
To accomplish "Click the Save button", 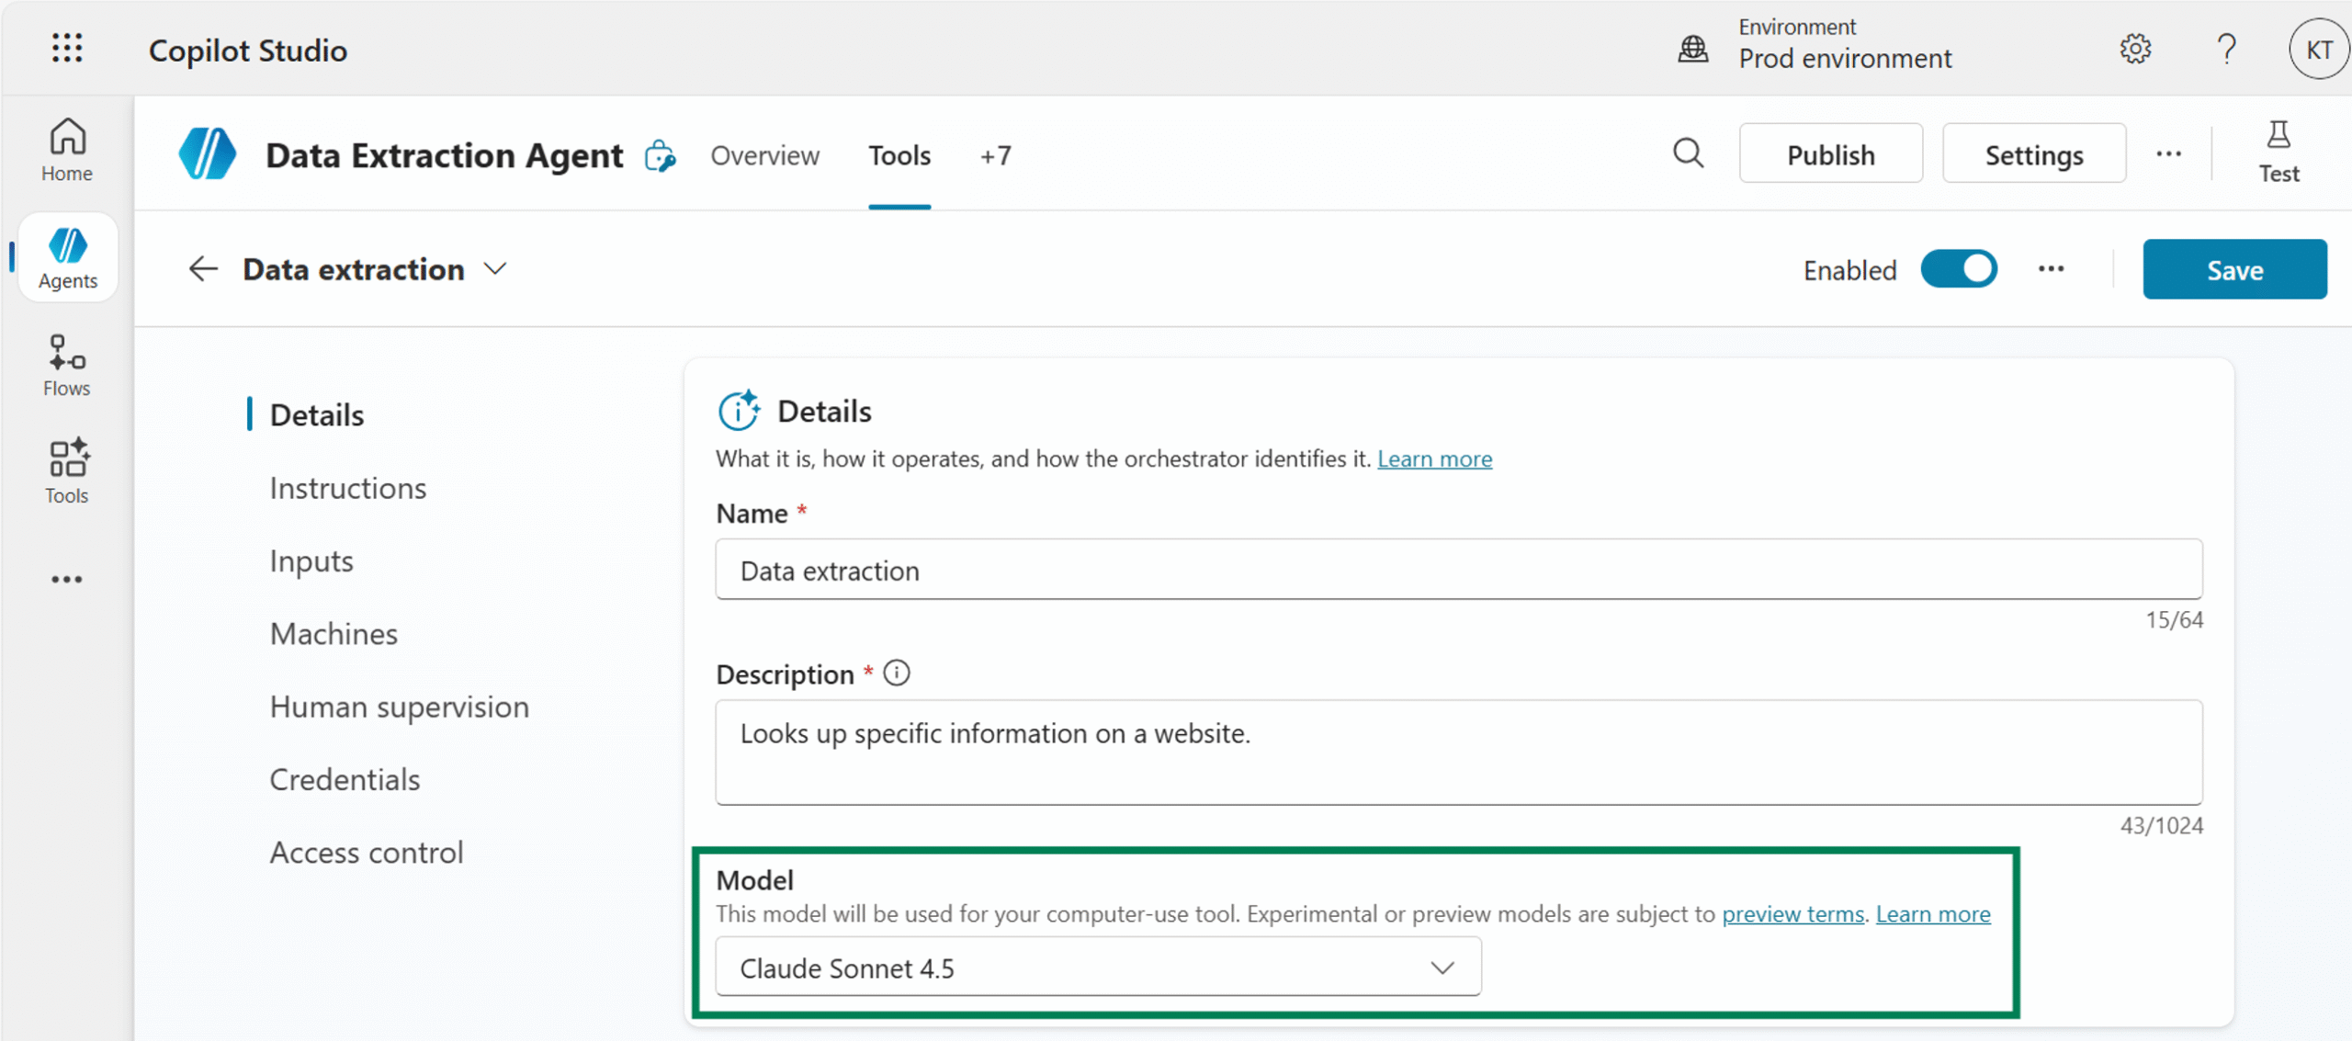I will pos(2234,269).
